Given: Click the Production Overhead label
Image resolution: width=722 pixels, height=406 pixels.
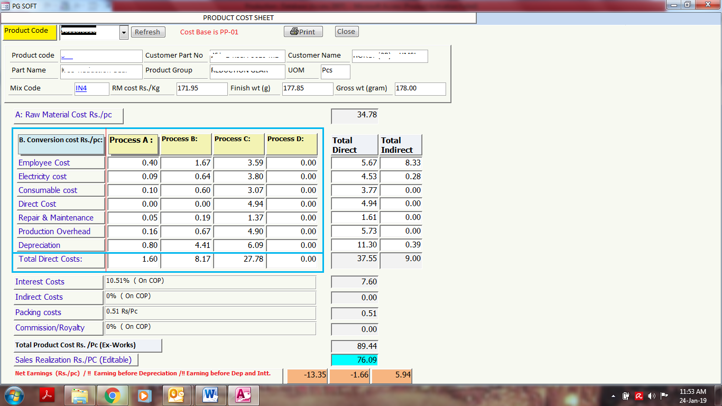Looking at the screenshot, I should (x=61, y=232).
